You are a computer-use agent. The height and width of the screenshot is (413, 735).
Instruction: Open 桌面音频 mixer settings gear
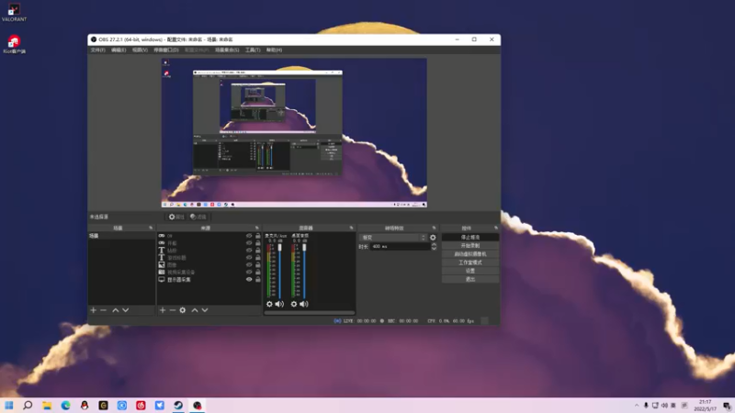click(x=294, y=304)
